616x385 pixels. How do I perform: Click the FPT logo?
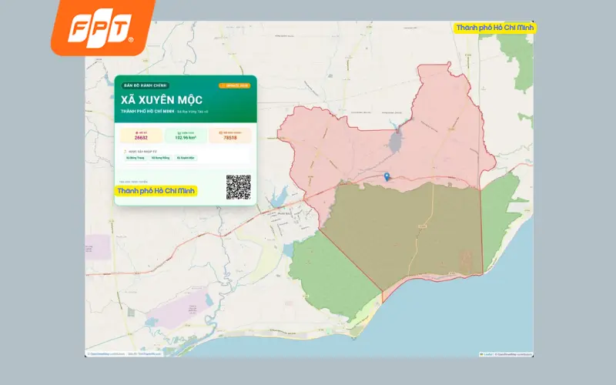pos(103,28)
